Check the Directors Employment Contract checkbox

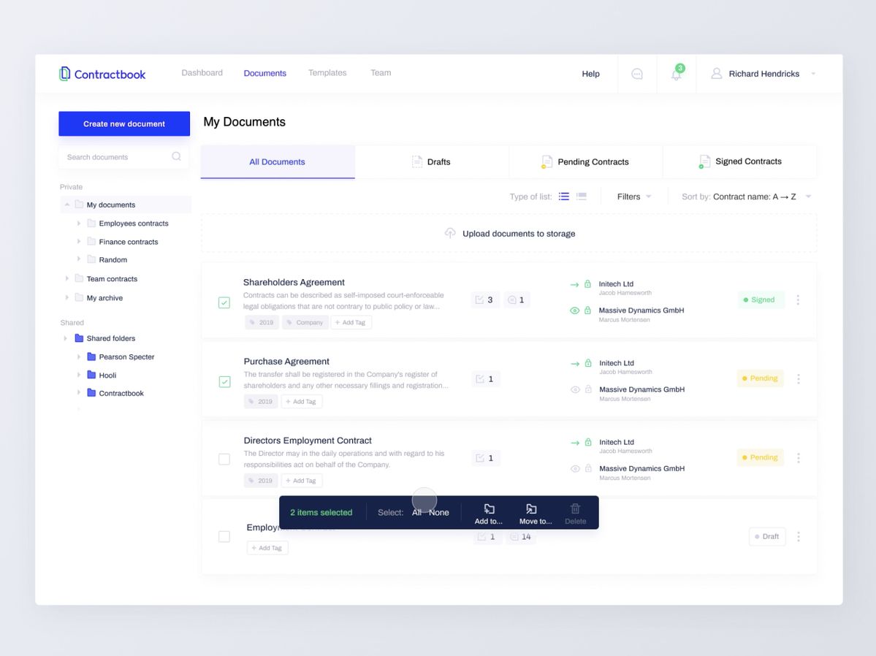click(x=224, y=459)
